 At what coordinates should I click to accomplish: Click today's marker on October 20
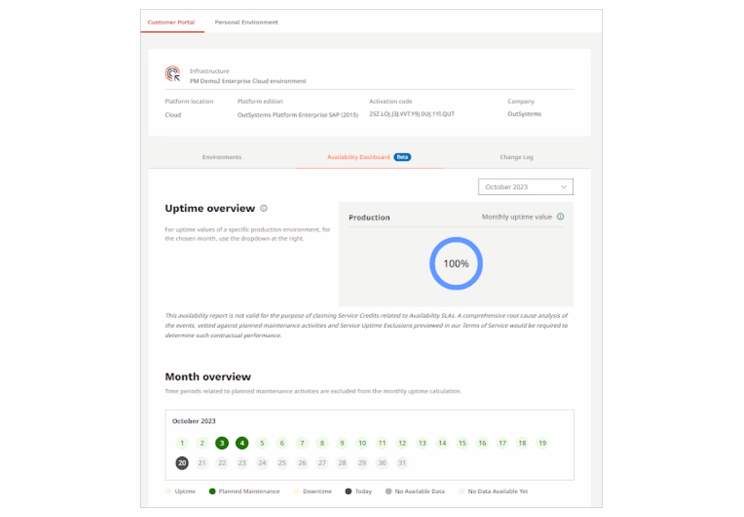coord(182,463)
